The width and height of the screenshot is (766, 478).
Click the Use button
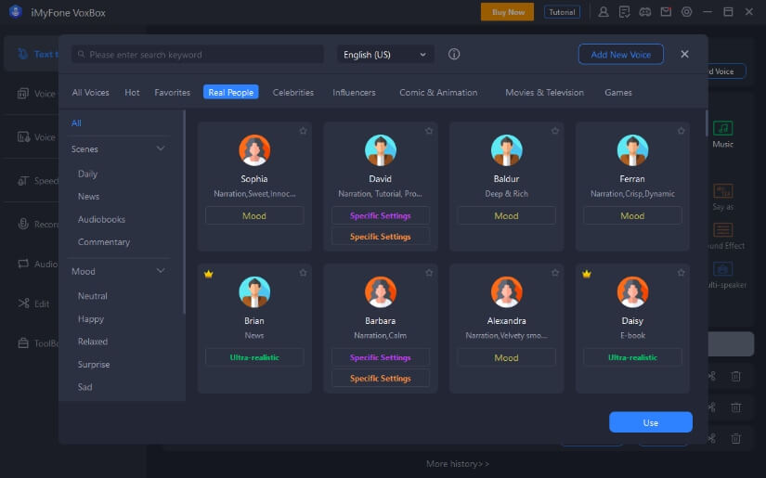click(650, 422)
